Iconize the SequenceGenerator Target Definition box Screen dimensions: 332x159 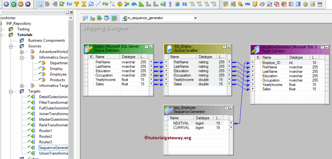pos(326,47)
